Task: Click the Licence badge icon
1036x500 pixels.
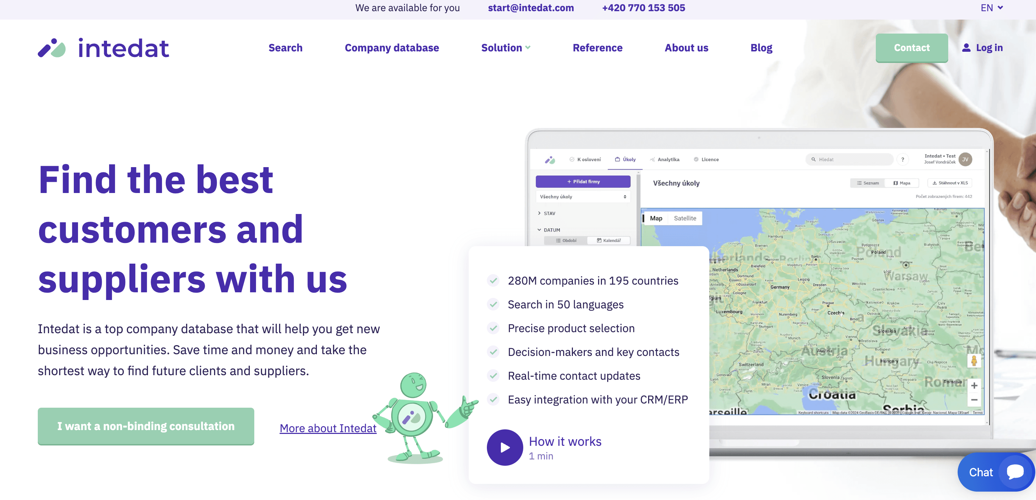Action: click(696, 159)
